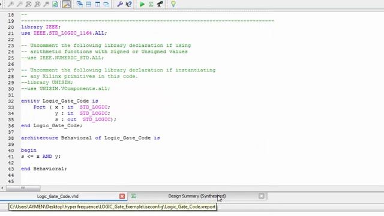Click the line "--use UNISIM.VComponents.all;"
Image resolution: width=384 pixels, height=216 pixels.
click(65, 89)
